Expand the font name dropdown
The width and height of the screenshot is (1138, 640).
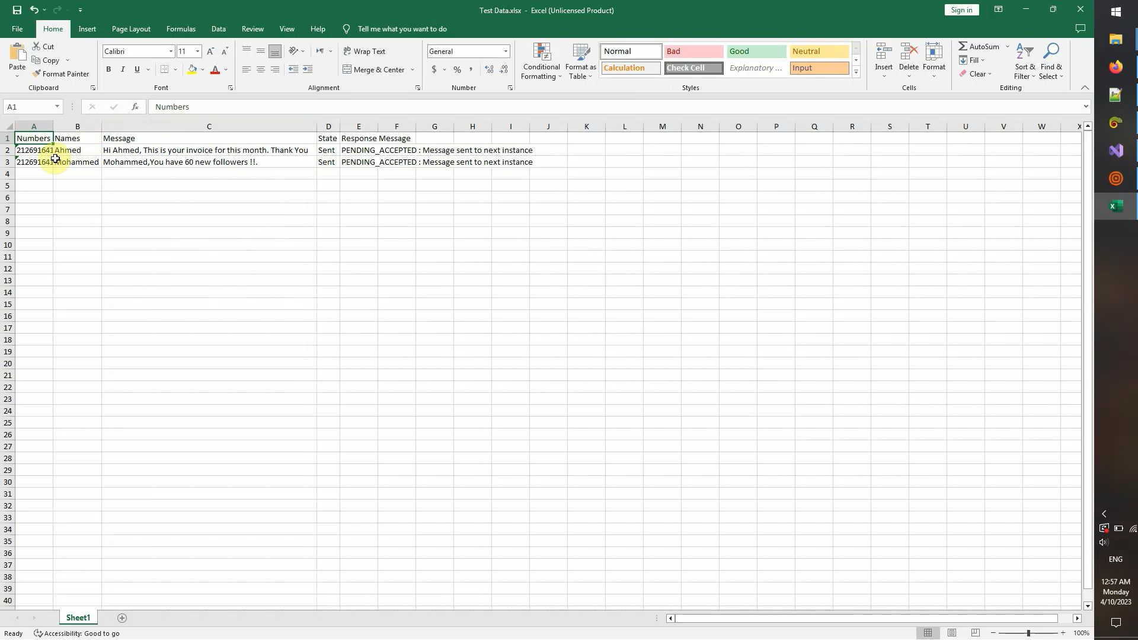coord(171,52)
